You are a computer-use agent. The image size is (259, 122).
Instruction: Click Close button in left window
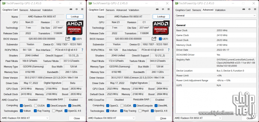coord(77,118)
